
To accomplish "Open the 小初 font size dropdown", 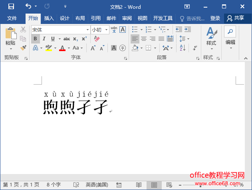I will (106, 30).
